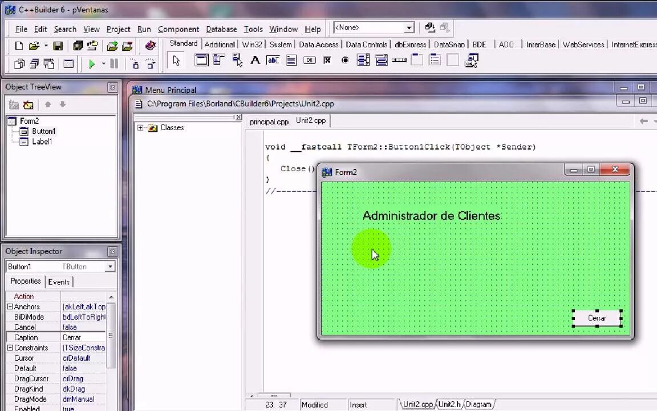Image resolution: width=657 pixels, height=411 pixels.
Task: Open the Help contents book icon
Action: [150, 45]
